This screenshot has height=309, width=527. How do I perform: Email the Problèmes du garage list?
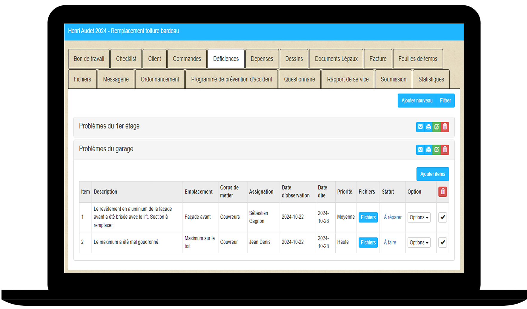click(420, 150)
